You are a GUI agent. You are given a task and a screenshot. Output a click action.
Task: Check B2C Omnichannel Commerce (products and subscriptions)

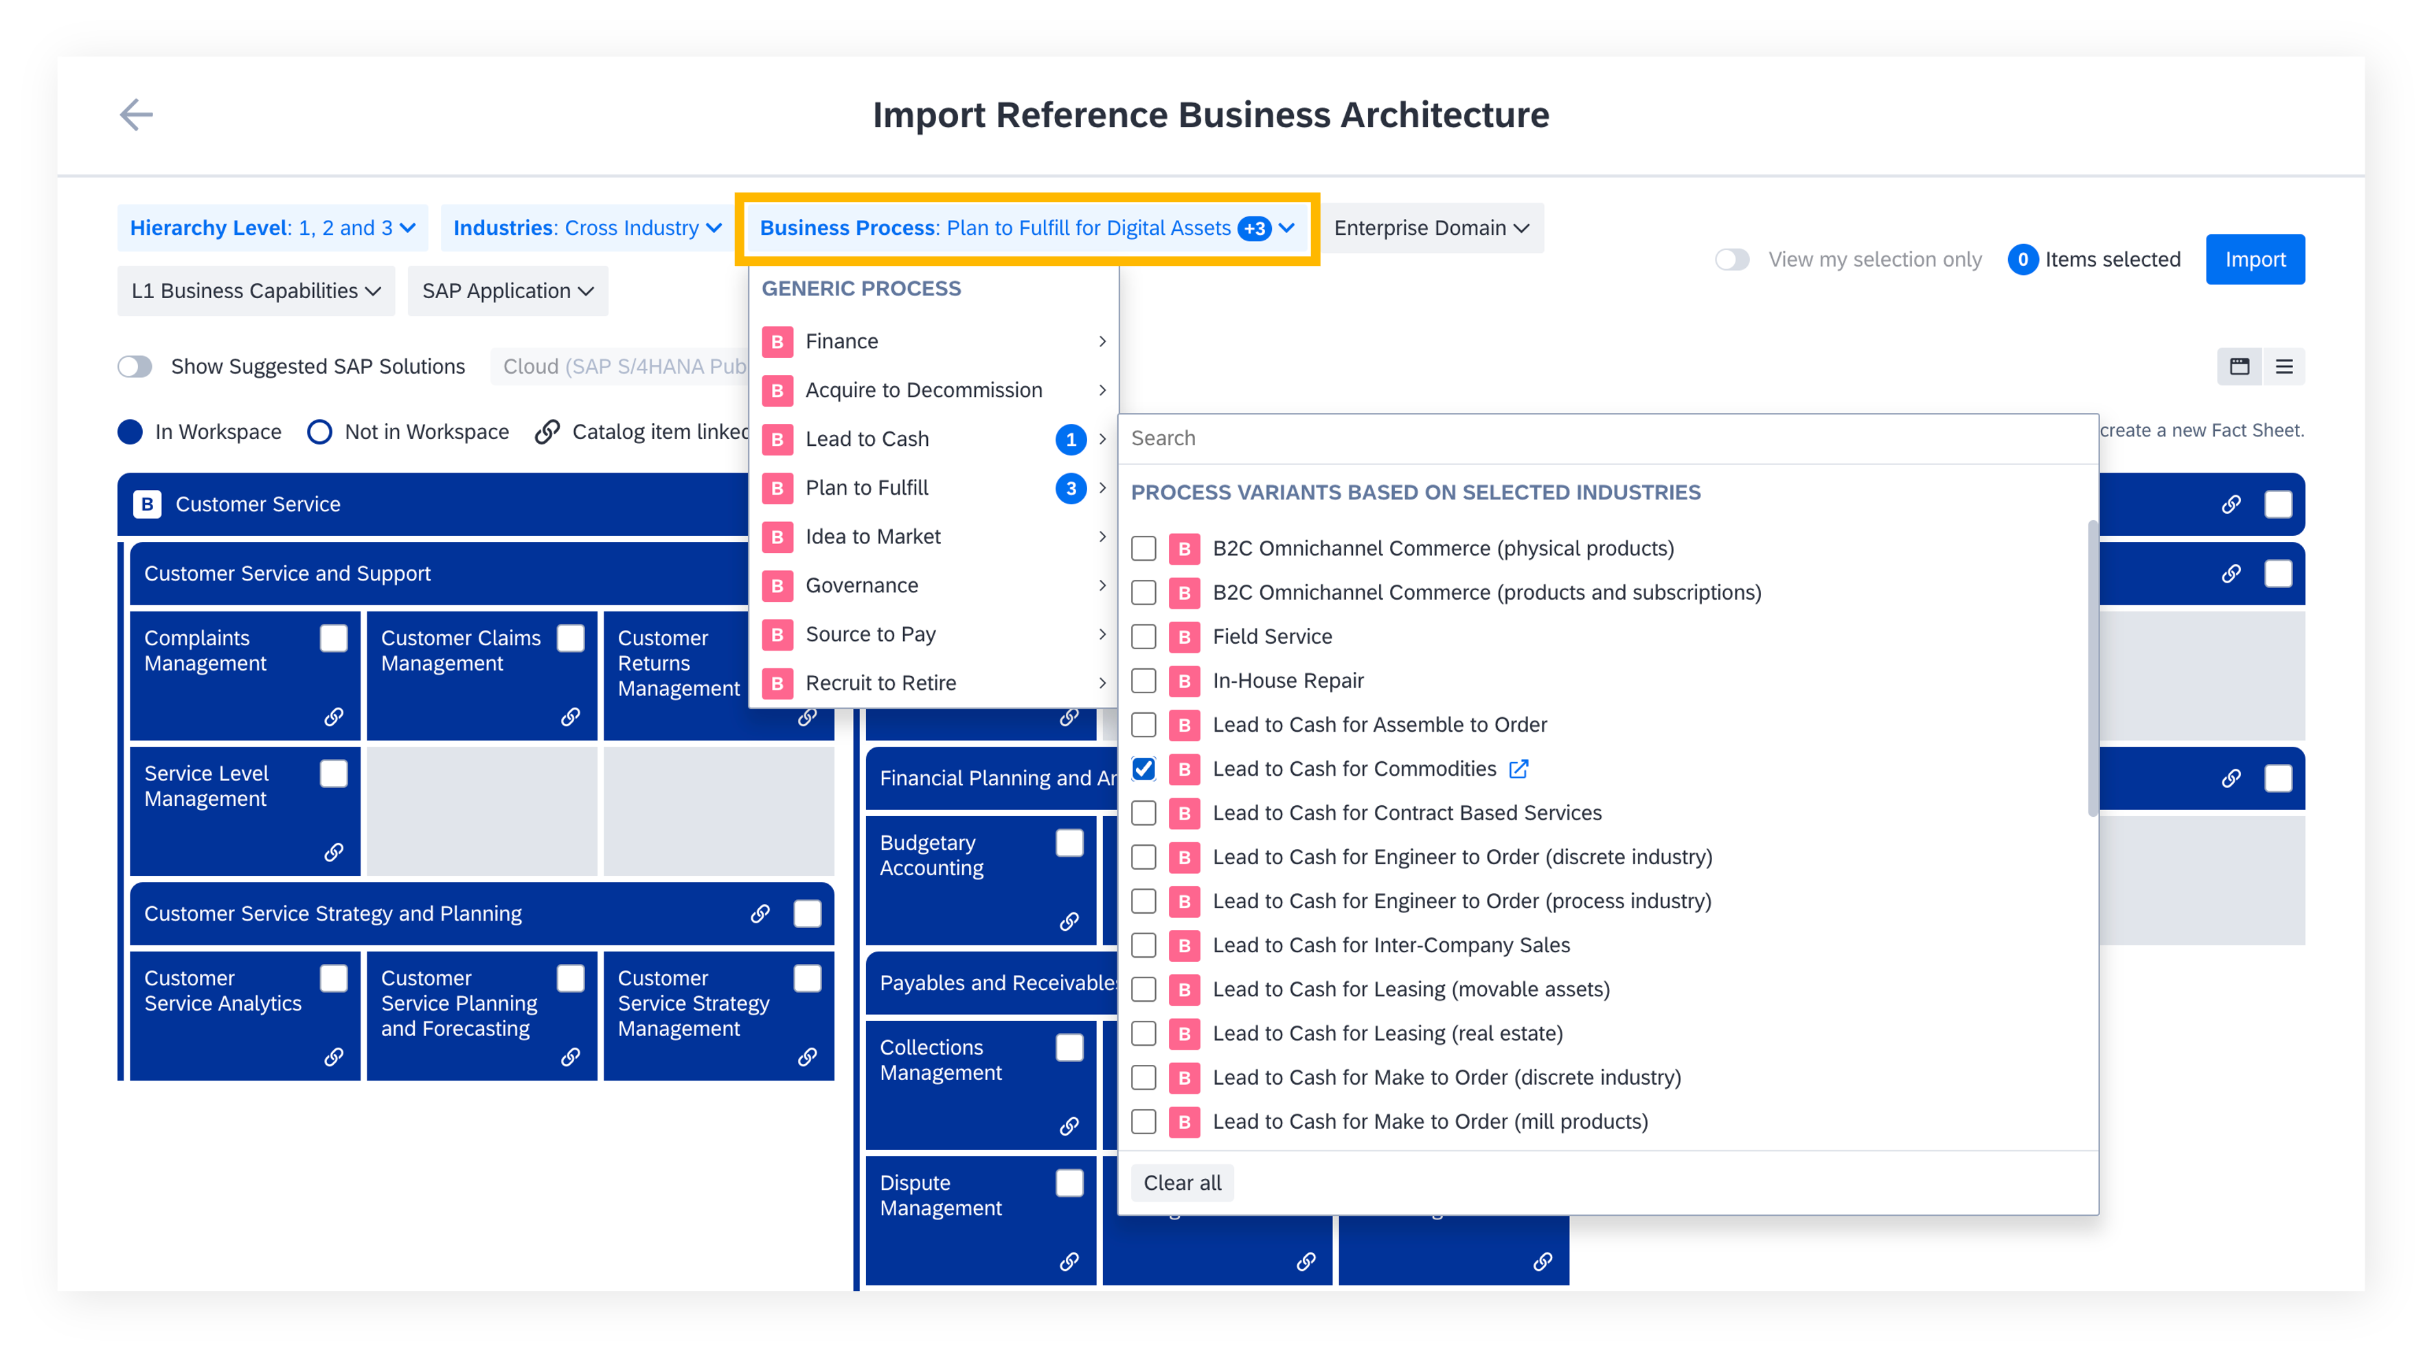(x=1143, y=593)
